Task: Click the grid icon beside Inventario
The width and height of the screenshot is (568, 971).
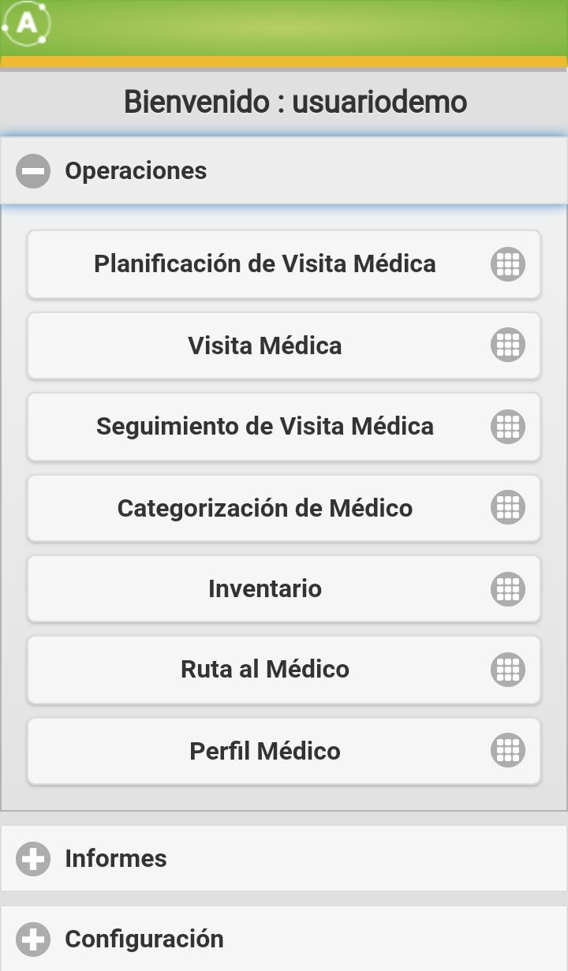Action: (x=508, y=589)
